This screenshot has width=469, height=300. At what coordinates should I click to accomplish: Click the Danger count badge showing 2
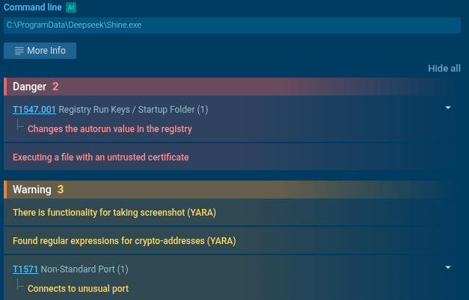pyautogui.click(x=55, y=87)
